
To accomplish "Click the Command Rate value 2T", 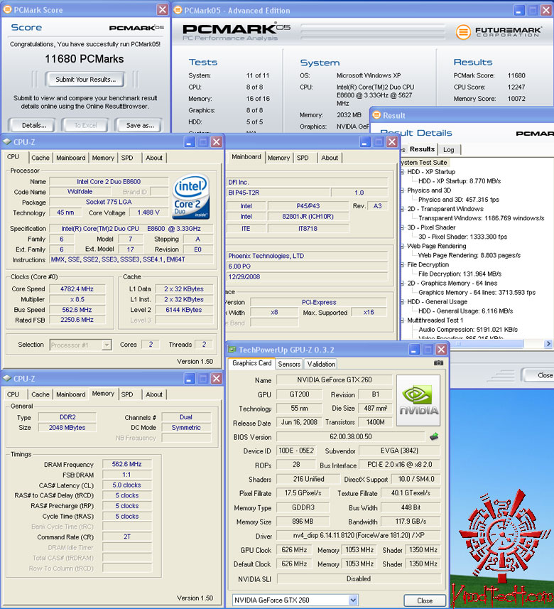I will [x=126, y=537].
